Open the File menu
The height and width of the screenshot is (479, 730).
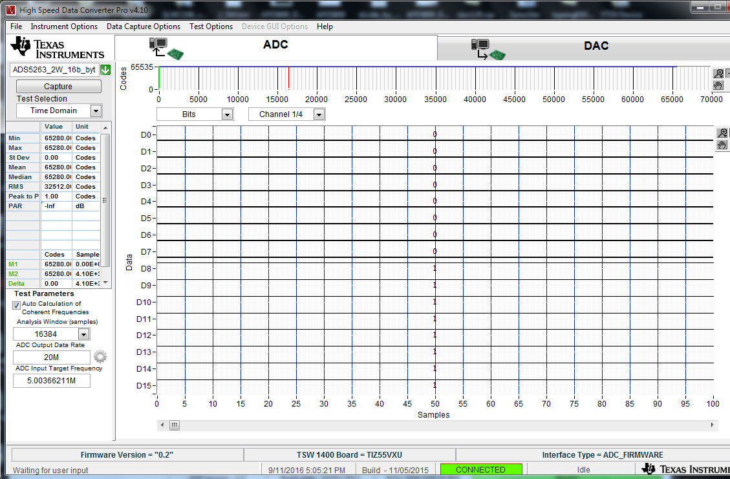[x=16, y=27]
